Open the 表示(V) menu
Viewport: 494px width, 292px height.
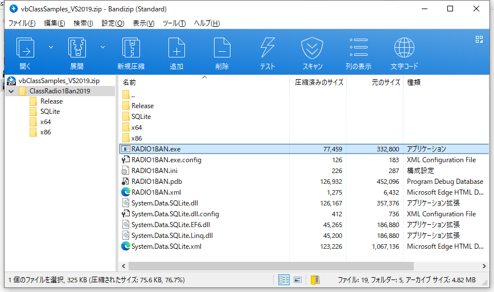[143, 23]
